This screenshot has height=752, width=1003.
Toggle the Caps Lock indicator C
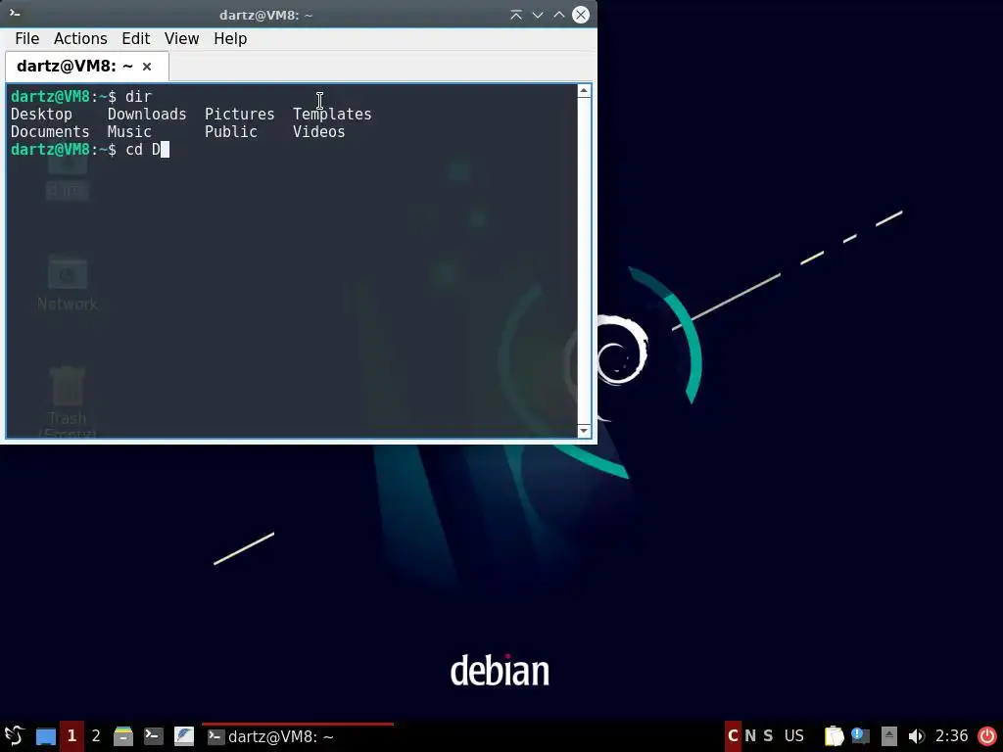tap(733, 736)
